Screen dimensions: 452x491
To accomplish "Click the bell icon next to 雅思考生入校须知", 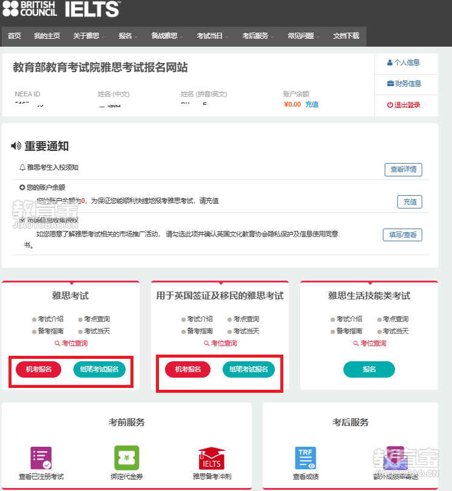I will (22, 168).
